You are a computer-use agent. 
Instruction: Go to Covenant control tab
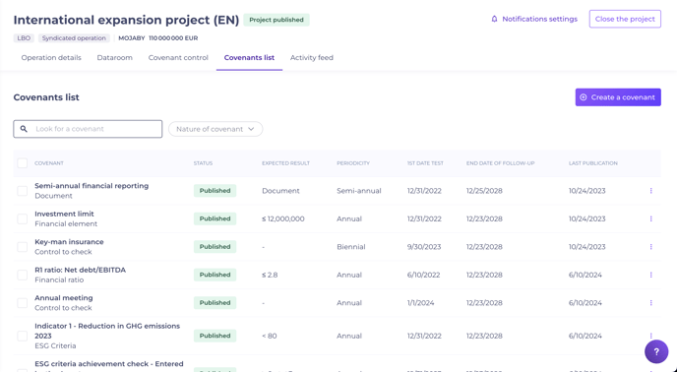[x=178, y=57]
